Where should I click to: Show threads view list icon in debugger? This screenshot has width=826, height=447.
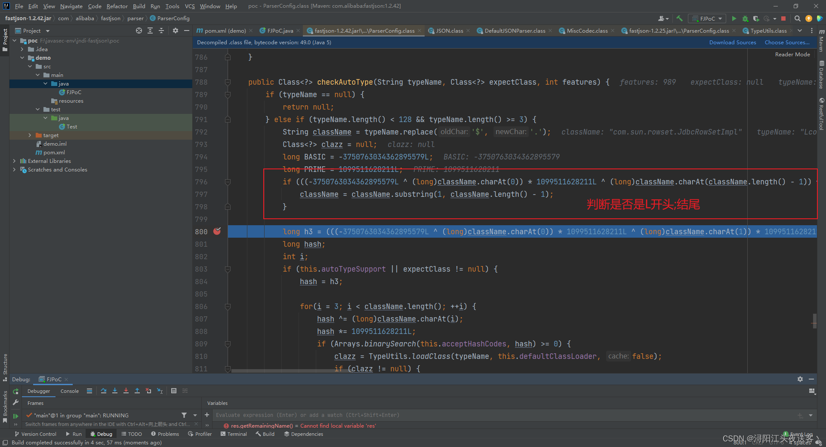point(89,391)
